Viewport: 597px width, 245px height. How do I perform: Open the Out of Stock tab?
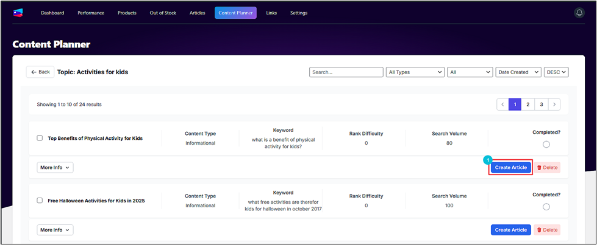click(x=163, y=13)
